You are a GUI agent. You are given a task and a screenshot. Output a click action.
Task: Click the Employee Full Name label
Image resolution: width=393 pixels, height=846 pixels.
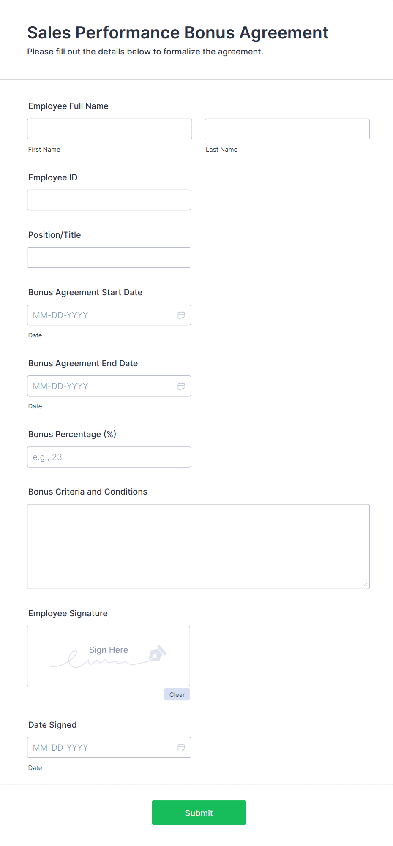pyautogui.click(x=68, y=106)
